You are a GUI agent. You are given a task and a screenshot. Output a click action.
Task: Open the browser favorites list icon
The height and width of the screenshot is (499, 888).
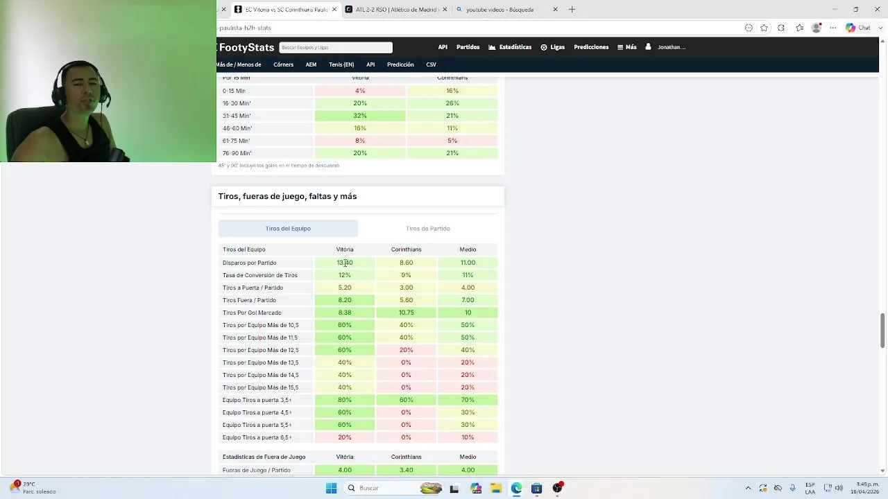tap(799, 28)
